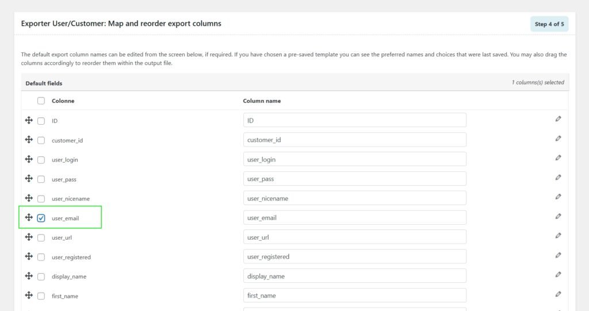Enable the customer_id column checkbox

(x=41, y=140)
